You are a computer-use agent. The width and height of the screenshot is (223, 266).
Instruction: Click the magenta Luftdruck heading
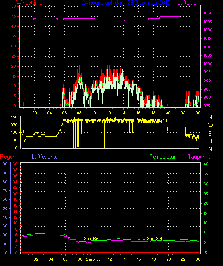coord(188,3)
